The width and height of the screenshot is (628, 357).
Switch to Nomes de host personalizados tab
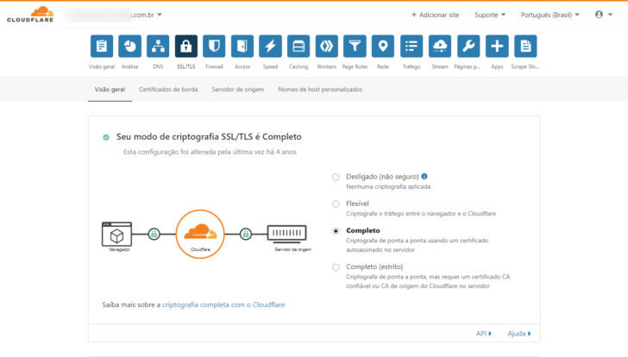[x=320, y=90]
